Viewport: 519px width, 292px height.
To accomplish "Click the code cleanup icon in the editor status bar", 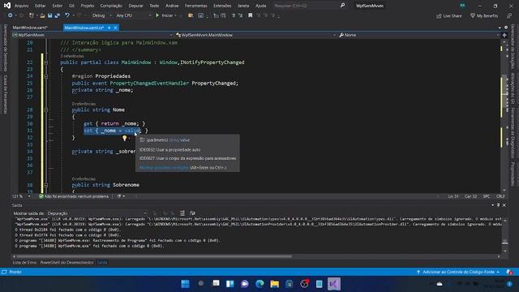I will coord(119,196).
